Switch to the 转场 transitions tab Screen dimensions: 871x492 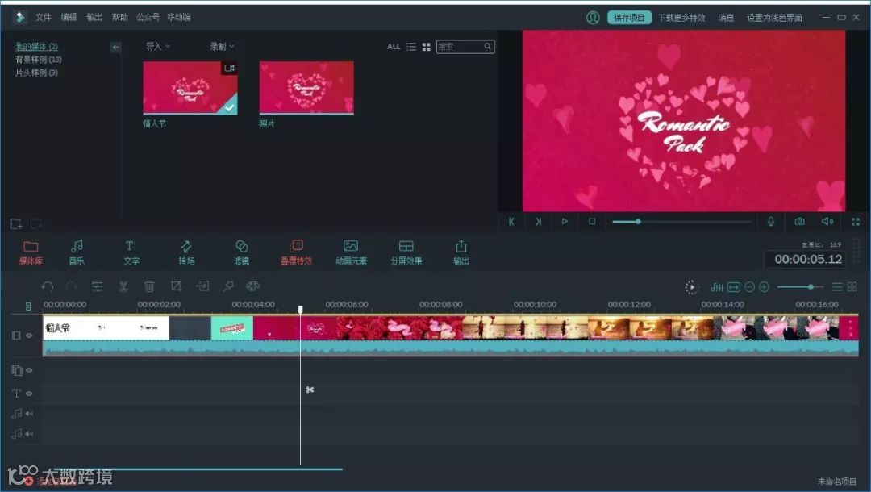click(x=186, y=252)
